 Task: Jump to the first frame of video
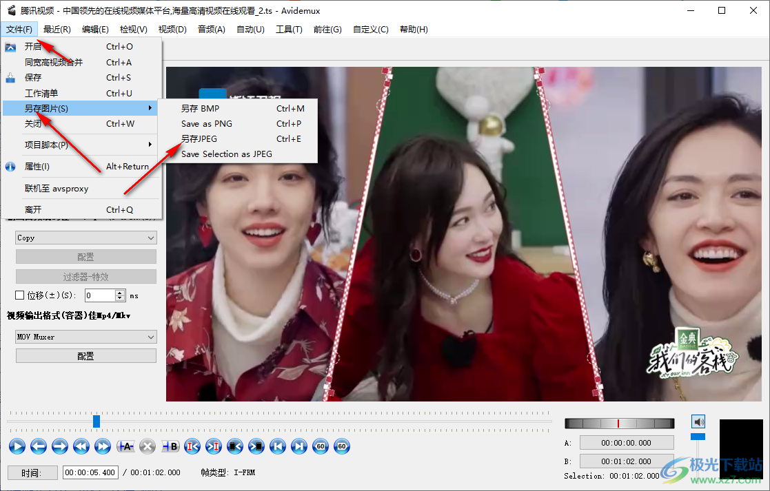[278, 446]
